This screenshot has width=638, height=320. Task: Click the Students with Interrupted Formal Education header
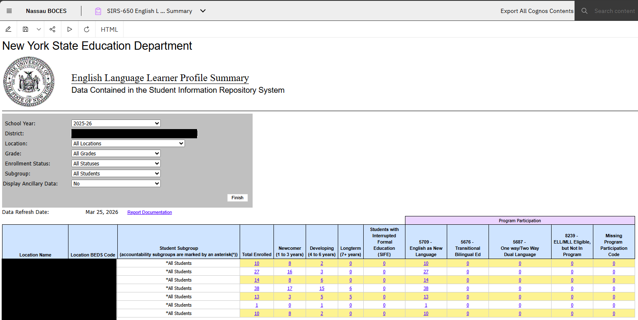(384, 242)
